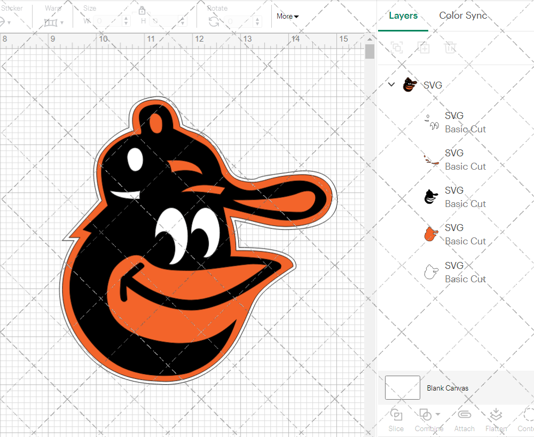Image resolution: width=534 pixels, height=437 pixels.
Task: Click the Contour icon
Action: (529, 415)
